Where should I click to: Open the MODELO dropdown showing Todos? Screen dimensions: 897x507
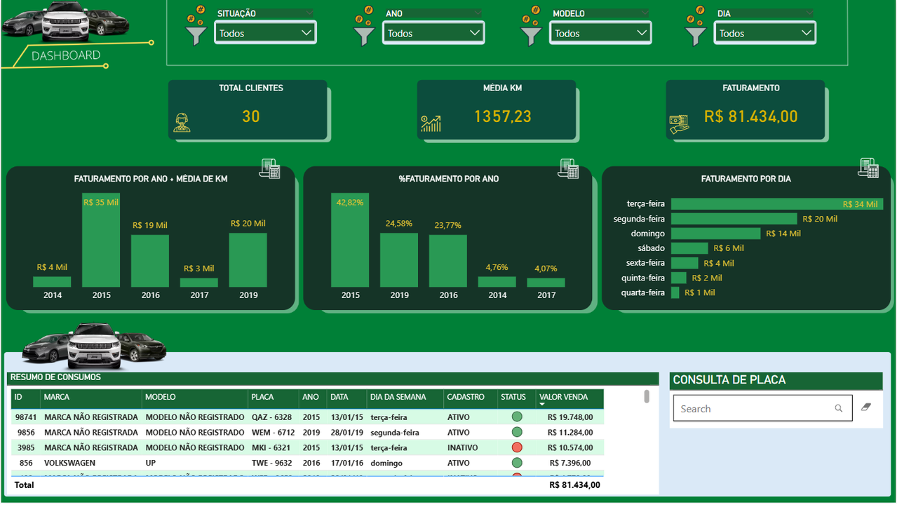tap(600, 33)
